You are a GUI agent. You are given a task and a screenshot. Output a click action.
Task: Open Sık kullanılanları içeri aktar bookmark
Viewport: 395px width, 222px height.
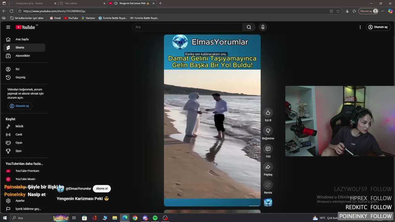(x=27, y=18)
